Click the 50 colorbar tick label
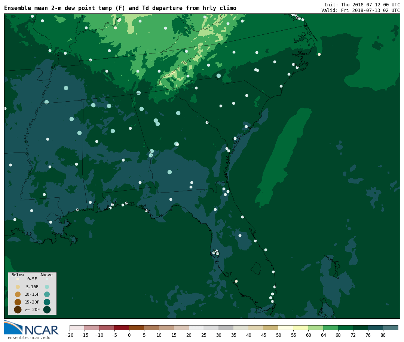Viewport: 404px width, 342px height. pos(279,335)
